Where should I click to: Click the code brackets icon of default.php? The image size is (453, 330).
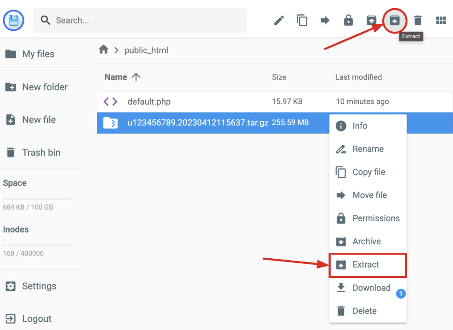pyautogui.click(x=110, y=102)
